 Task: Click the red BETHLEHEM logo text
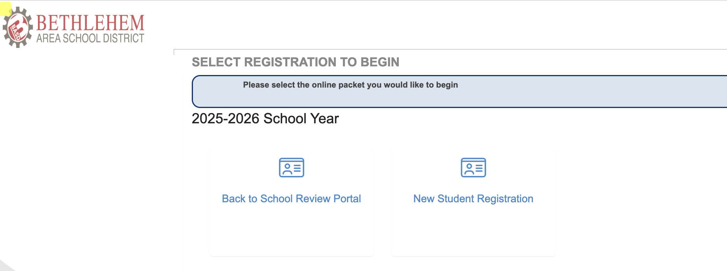point(90,23)
